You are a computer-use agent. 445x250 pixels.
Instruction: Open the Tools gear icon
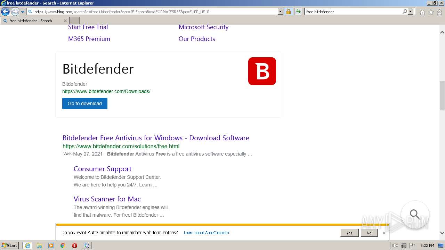pyautogui.click(x=439, y=12)
